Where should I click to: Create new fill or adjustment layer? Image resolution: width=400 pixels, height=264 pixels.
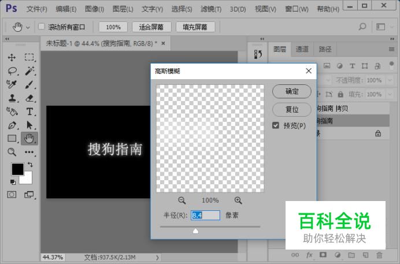point(337,255)
